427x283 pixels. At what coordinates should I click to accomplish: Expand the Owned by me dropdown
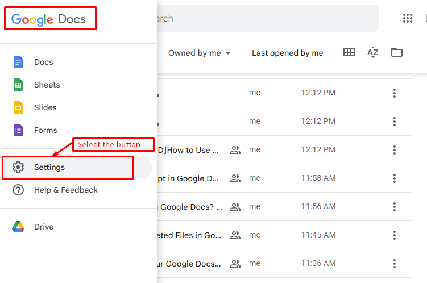[x=200, y=53]
